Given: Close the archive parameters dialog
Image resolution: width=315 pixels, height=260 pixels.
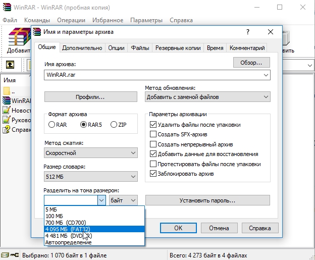Looking at the screenshot, I should point(271,32).
